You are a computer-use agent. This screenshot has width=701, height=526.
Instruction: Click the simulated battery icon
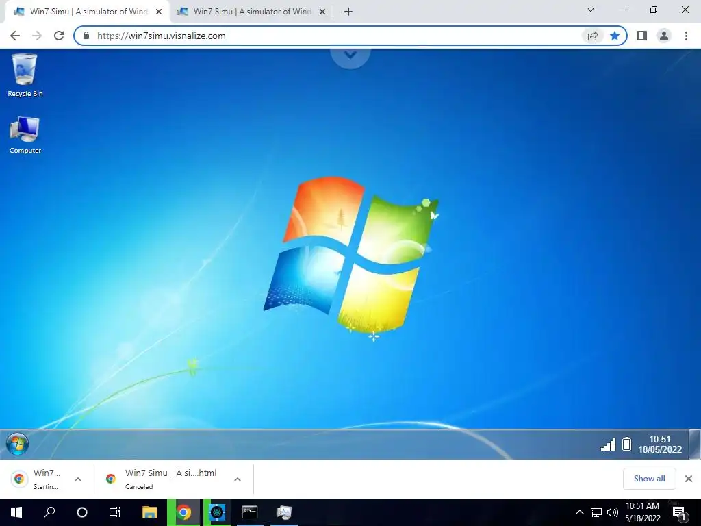(x=627, y=444)
